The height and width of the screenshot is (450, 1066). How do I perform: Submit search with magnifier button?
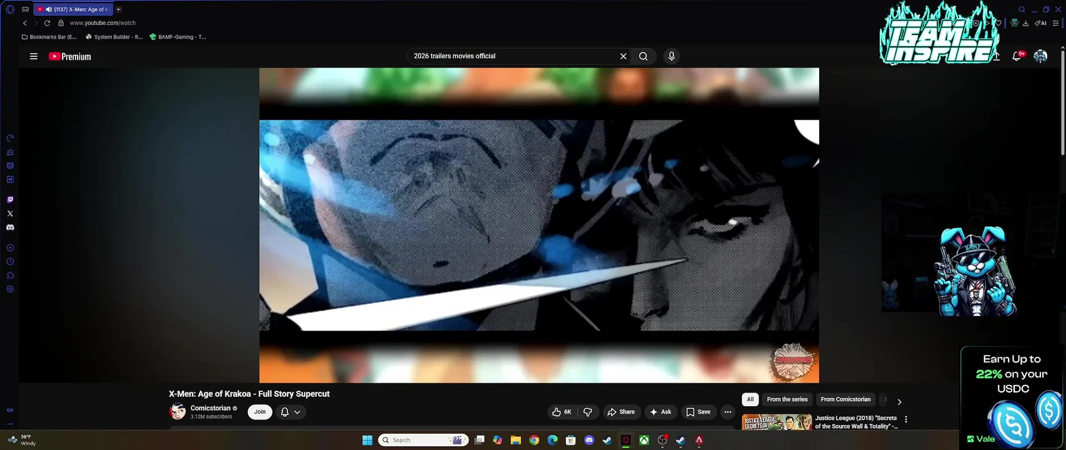pyautogui.click(x=643, y=56)
